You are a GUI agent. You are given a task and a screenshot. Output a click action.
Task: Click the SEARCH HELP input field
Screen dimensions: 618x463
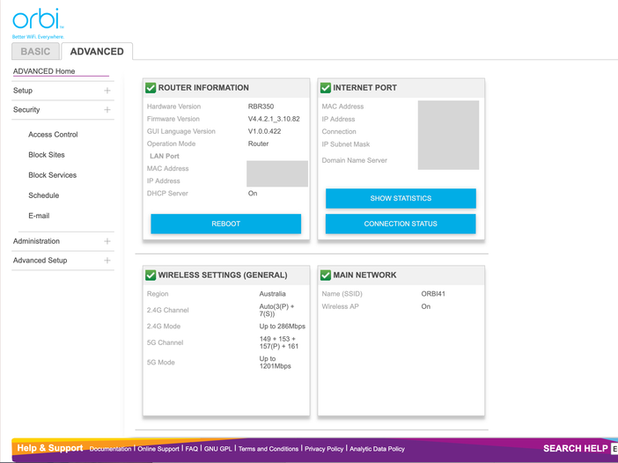614,449
